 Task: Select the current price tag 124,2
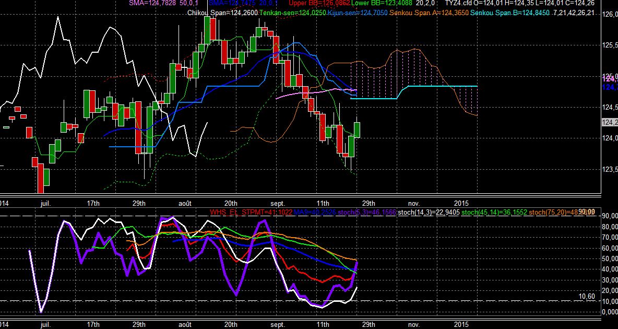[610, 123]
